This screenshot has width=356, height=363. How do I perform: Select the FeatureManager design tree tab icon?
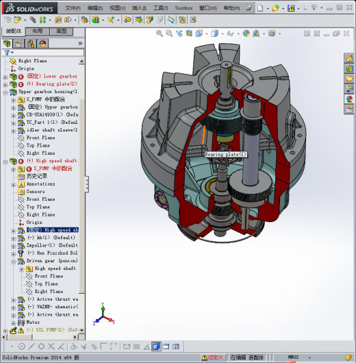point(7,43)
